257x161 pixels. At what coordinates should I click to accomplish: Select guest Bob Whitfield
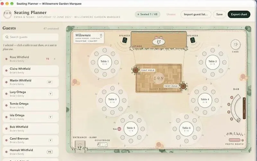point(31,129)
